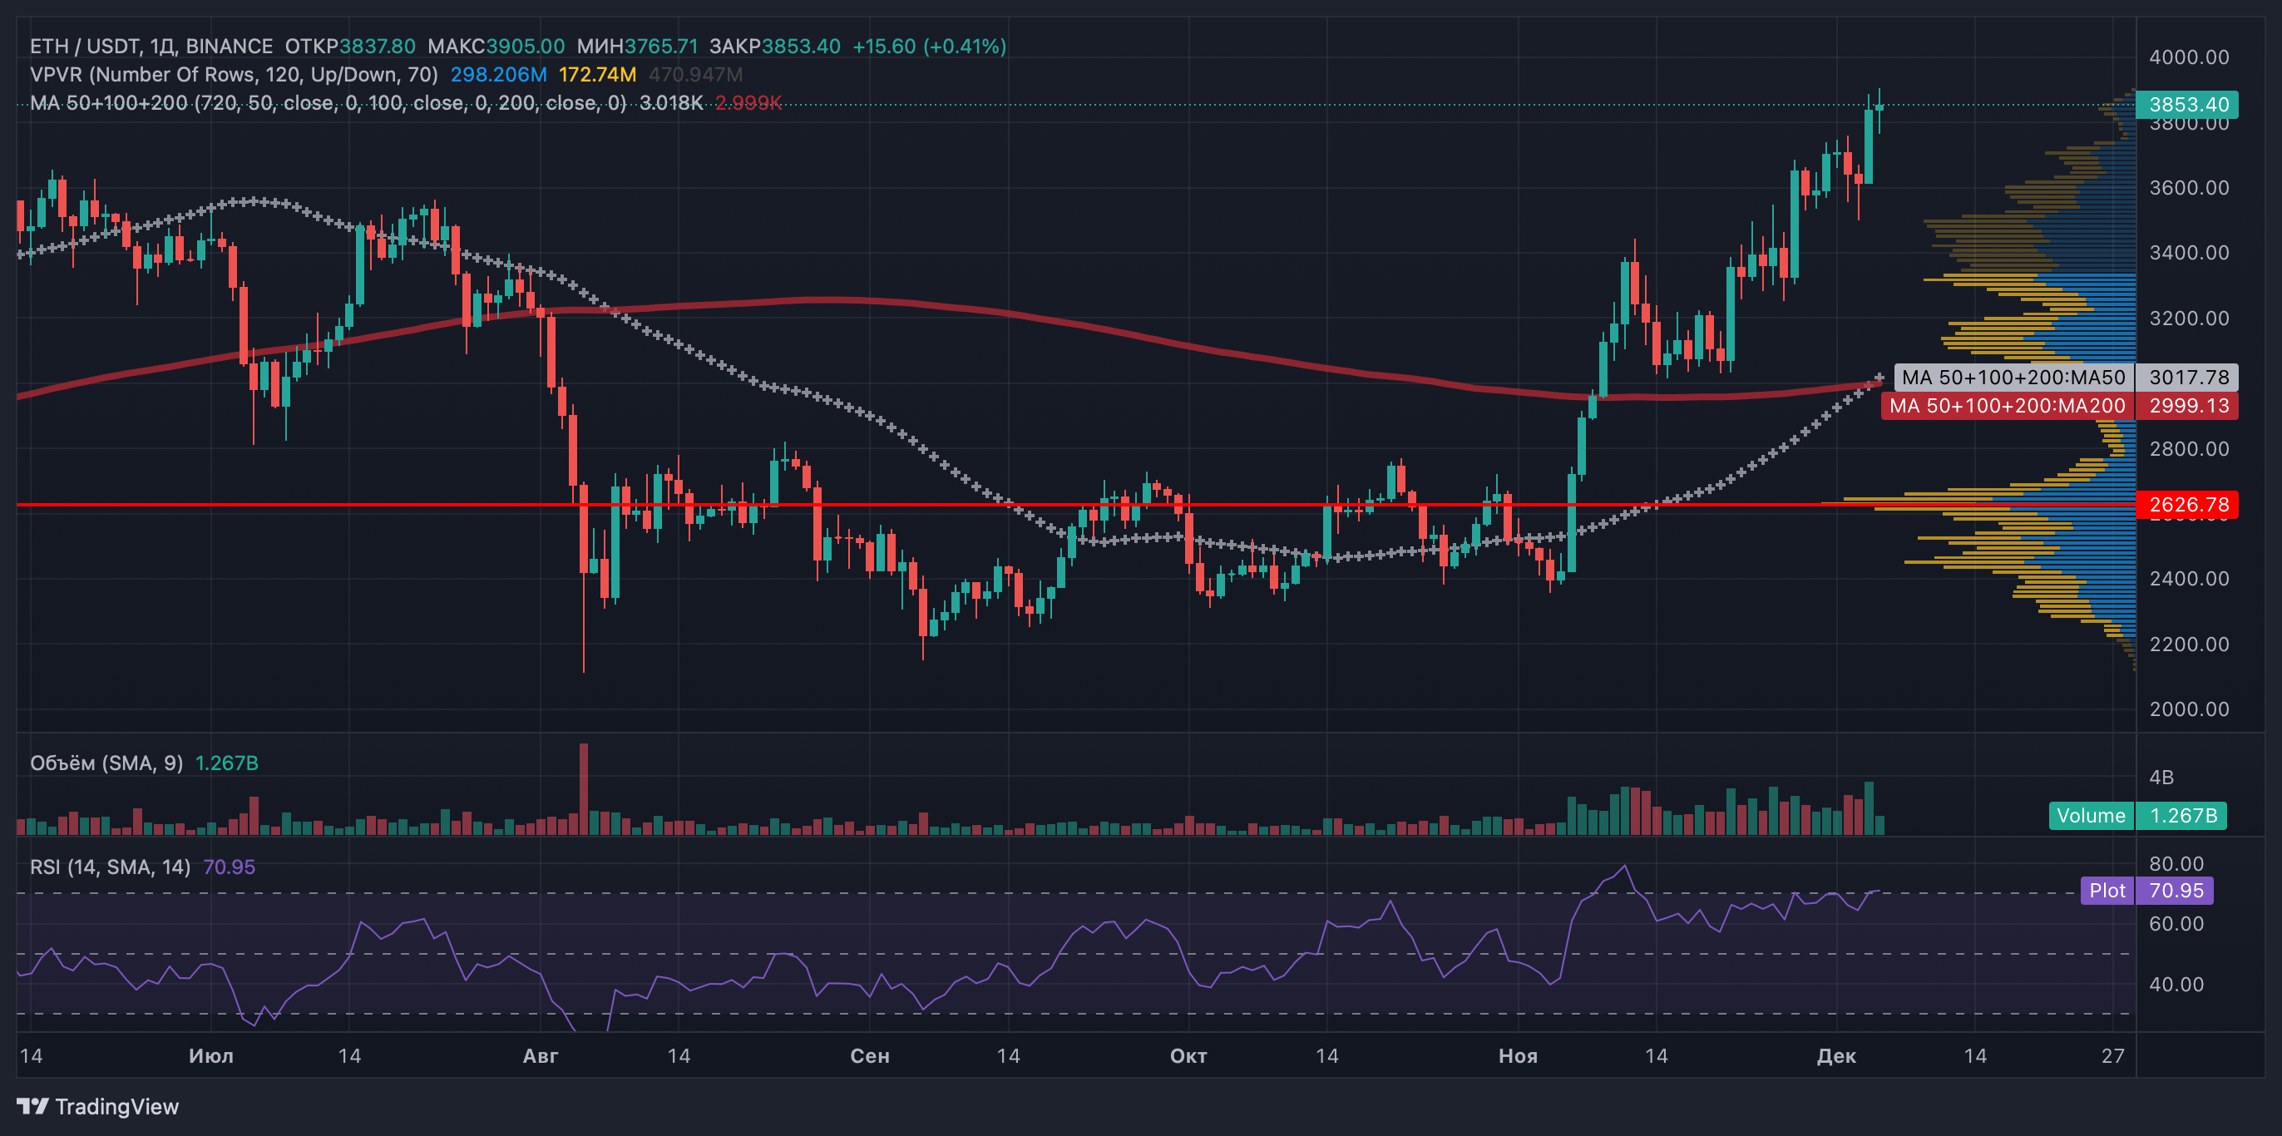Click the yellow 172.74M VPVR down-volume value
2282x1136 pixels.
(597, 75)
